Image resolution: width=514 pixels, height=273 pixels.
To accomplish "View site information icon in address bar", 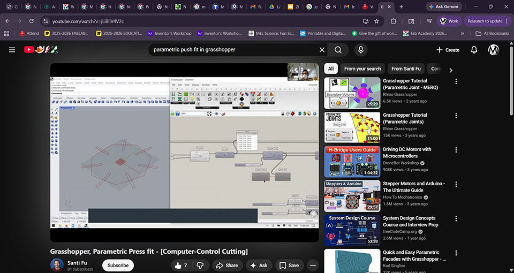I will click(46, 21).
